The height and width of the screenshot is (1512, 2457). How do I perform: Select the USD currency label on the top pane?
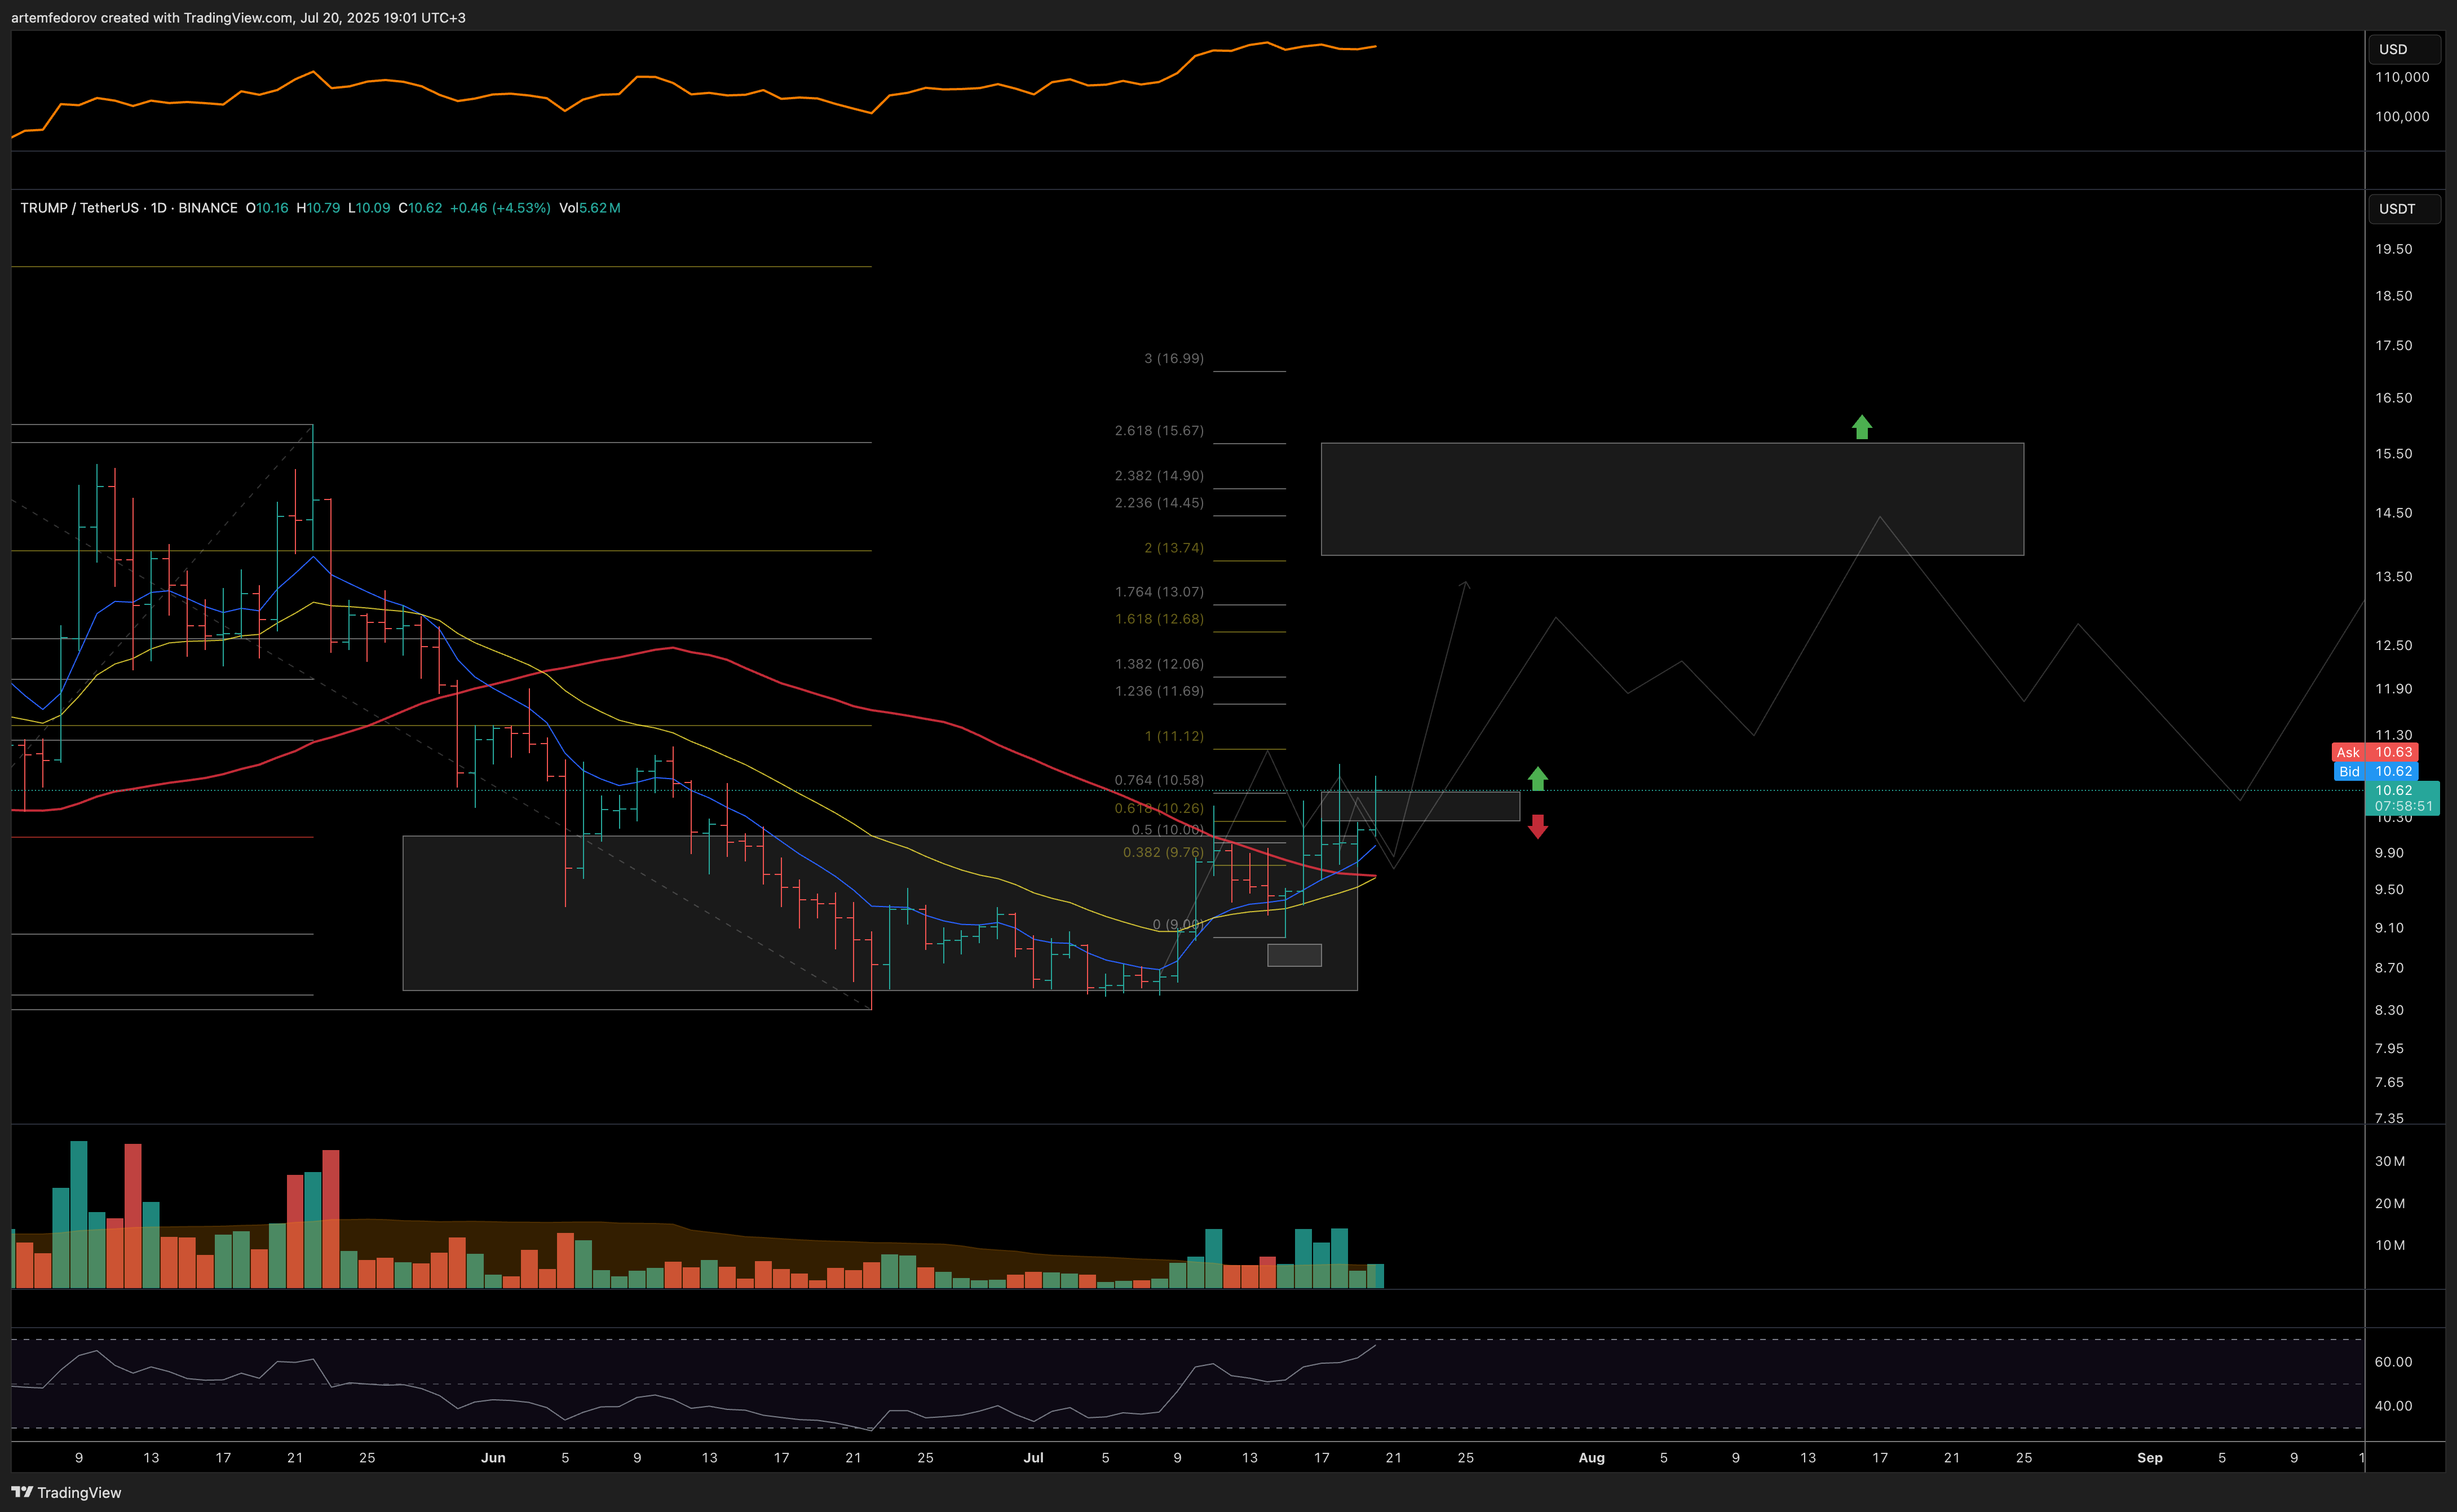2404,49
